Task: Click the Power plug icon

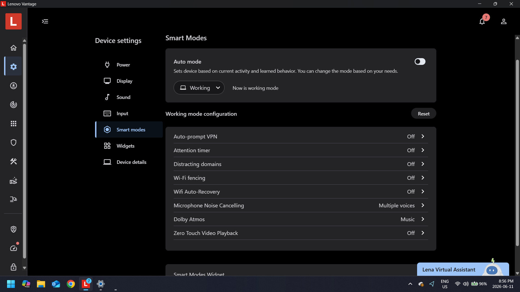Action: 107,65
